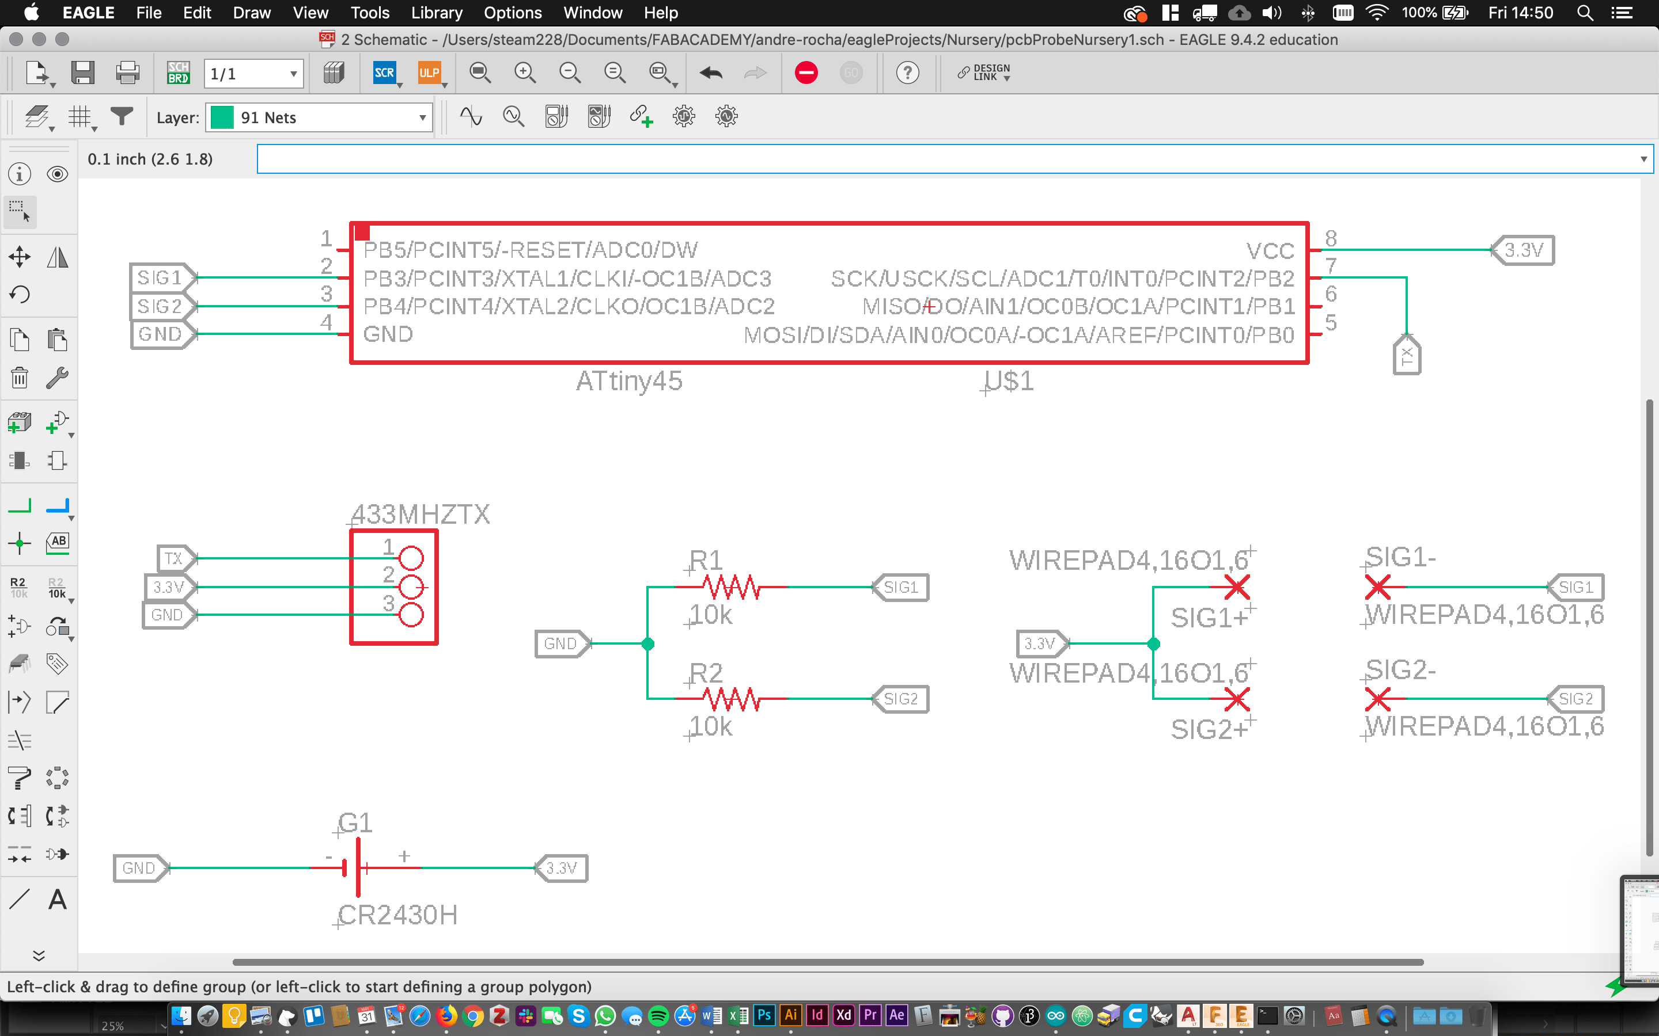Open macOS Spotlight search
The width and height of the screenshot is (1659, 1036).
pyautogui.click(x=1584, y=12)
